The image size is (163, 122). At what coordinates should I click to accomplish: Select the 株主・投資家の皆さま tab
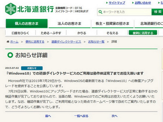112,23
